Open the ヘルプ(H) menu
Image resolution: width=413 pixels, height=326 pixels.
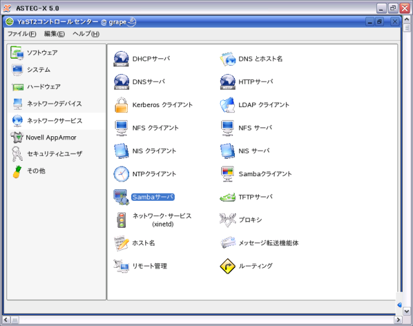pyautogui.click(x=86, y=34)
